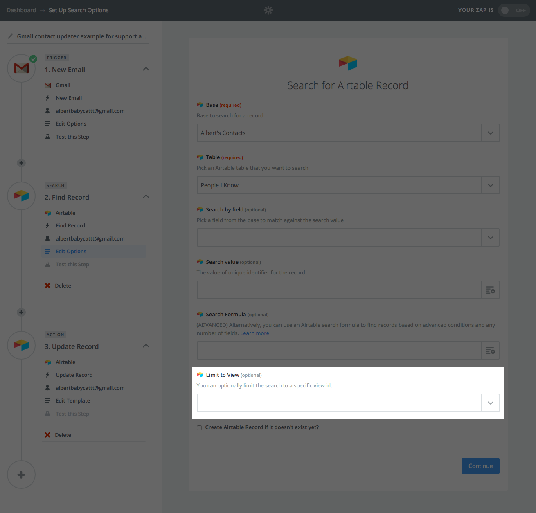
Task: Add a step between New Email and Find Record
Action: [21, 163]
